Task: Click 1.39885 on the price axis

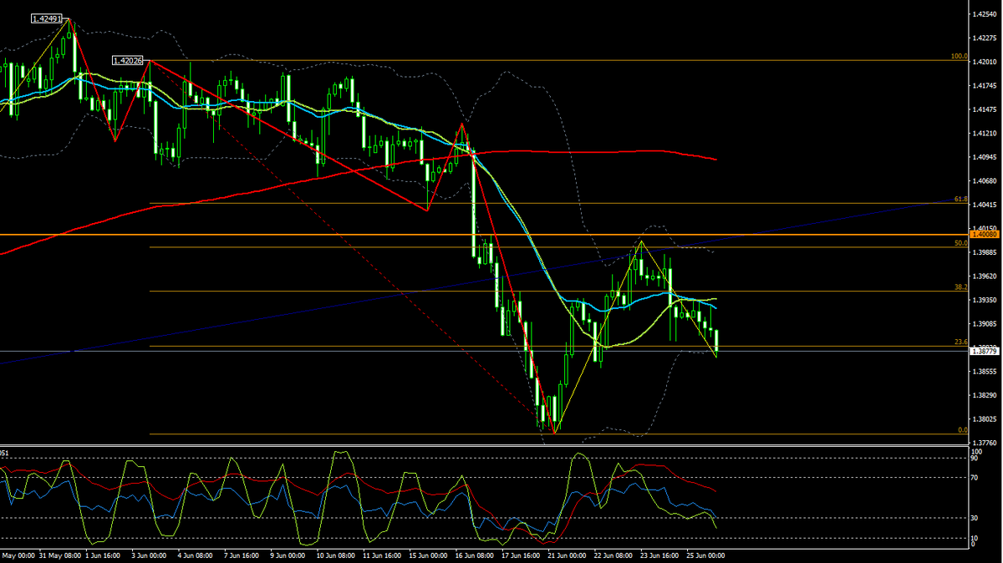Action: pyautogui.click(x=985, y=252)
